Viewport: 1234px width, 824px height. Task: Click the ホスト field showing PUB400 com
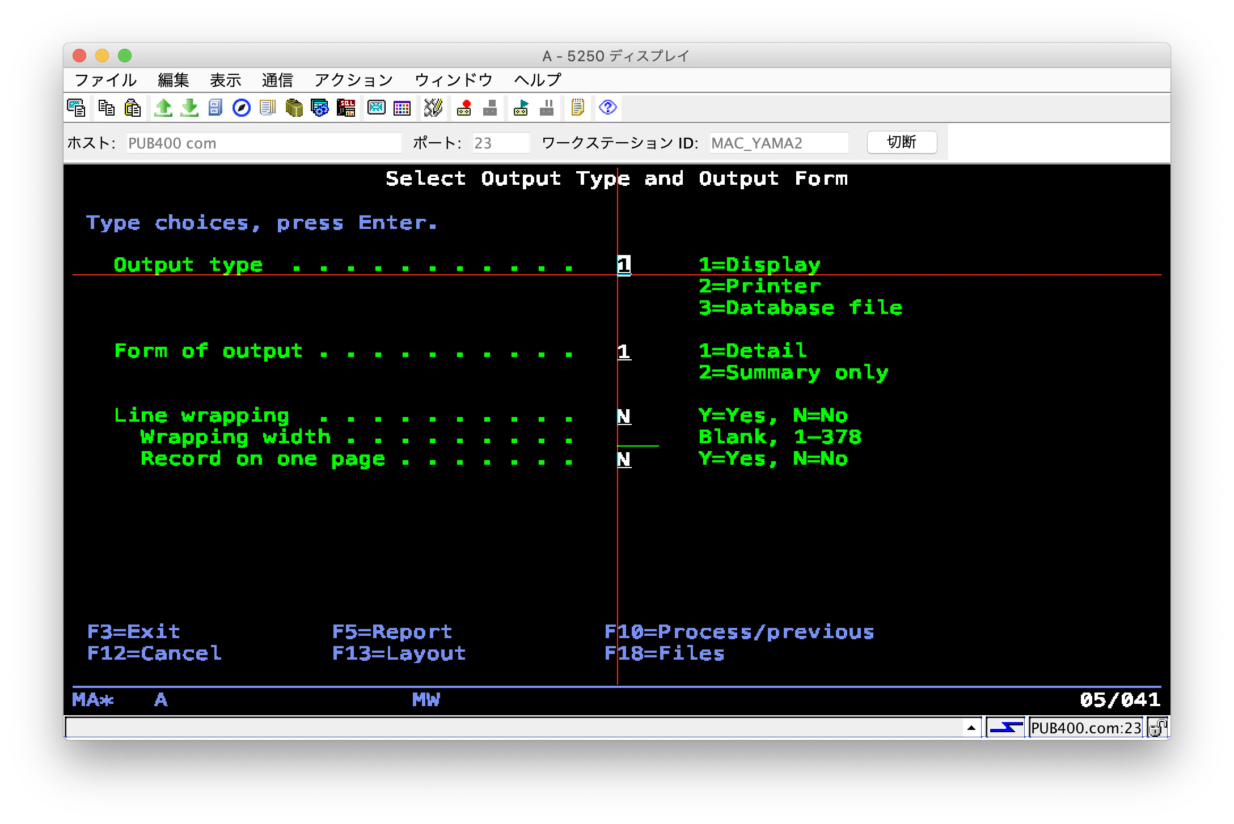pos(264,143)
